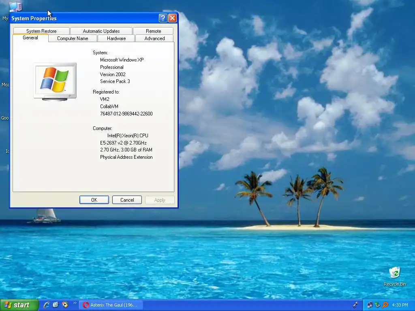The image size is (415, 311).
Task: Launch Windows Media Player from Quick Launch
Action: click(x=65, y=305)
